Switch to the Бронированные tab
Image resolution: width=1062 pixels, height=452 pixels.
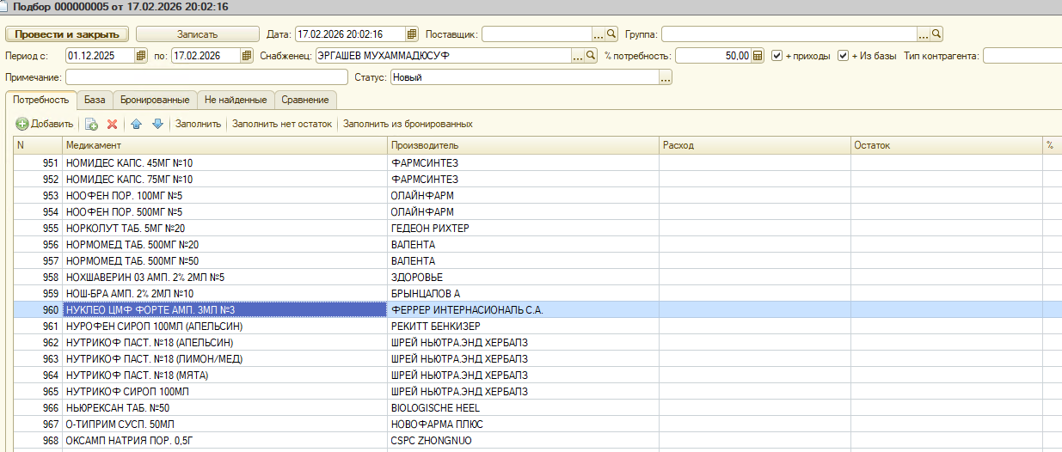155,100
